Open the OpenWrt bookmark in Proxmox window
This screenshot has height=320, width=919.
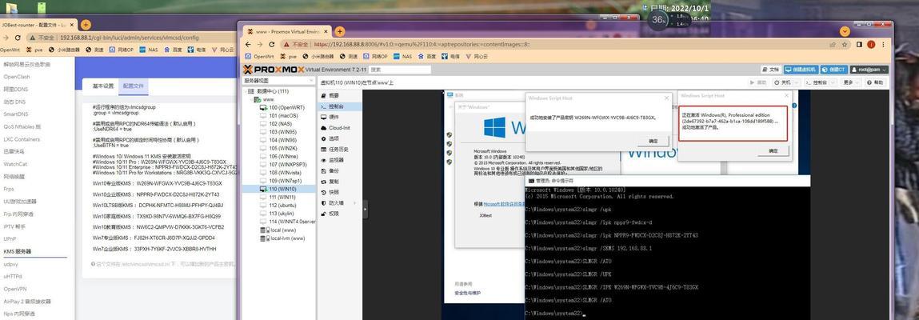(x=259, y=56)
